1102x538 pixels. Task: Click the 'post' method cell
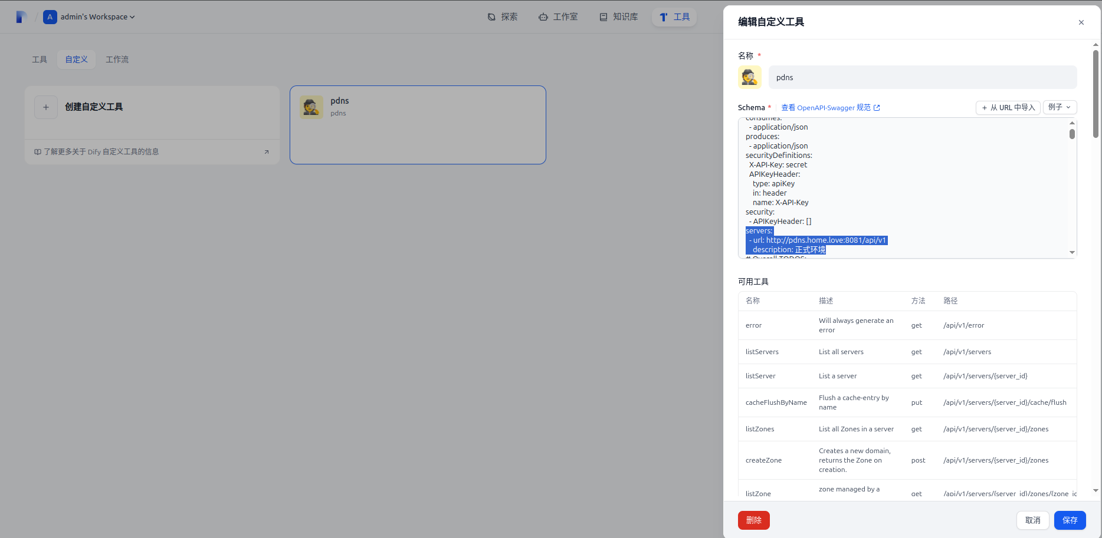coord(918,460)
